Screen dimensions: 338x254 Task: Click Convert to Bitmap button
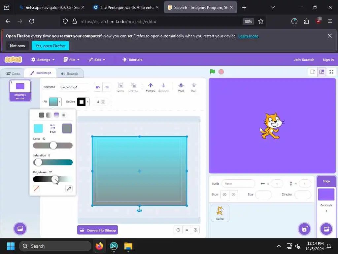(x=98, y=230)
